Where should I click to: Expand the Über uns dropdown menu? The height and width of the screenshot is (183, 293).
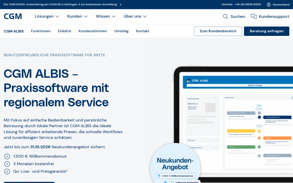[135, 16]
